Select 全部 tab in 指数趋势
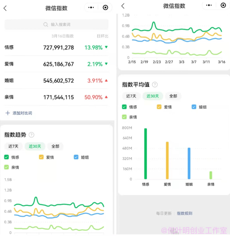230x236 pixels. click(x=55, y=146)
